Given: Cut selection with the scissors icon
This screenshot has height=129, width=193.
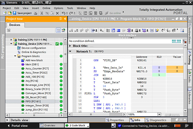Looking at the screenshot, I should tap(42, 13).
